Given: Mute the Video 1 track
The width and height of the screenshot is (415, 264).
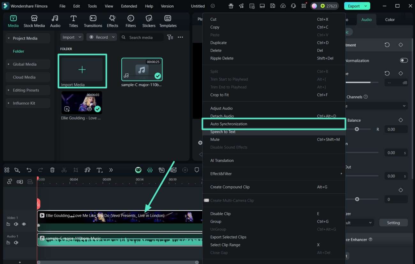Looking at the screenshot, I should point(16,224).
